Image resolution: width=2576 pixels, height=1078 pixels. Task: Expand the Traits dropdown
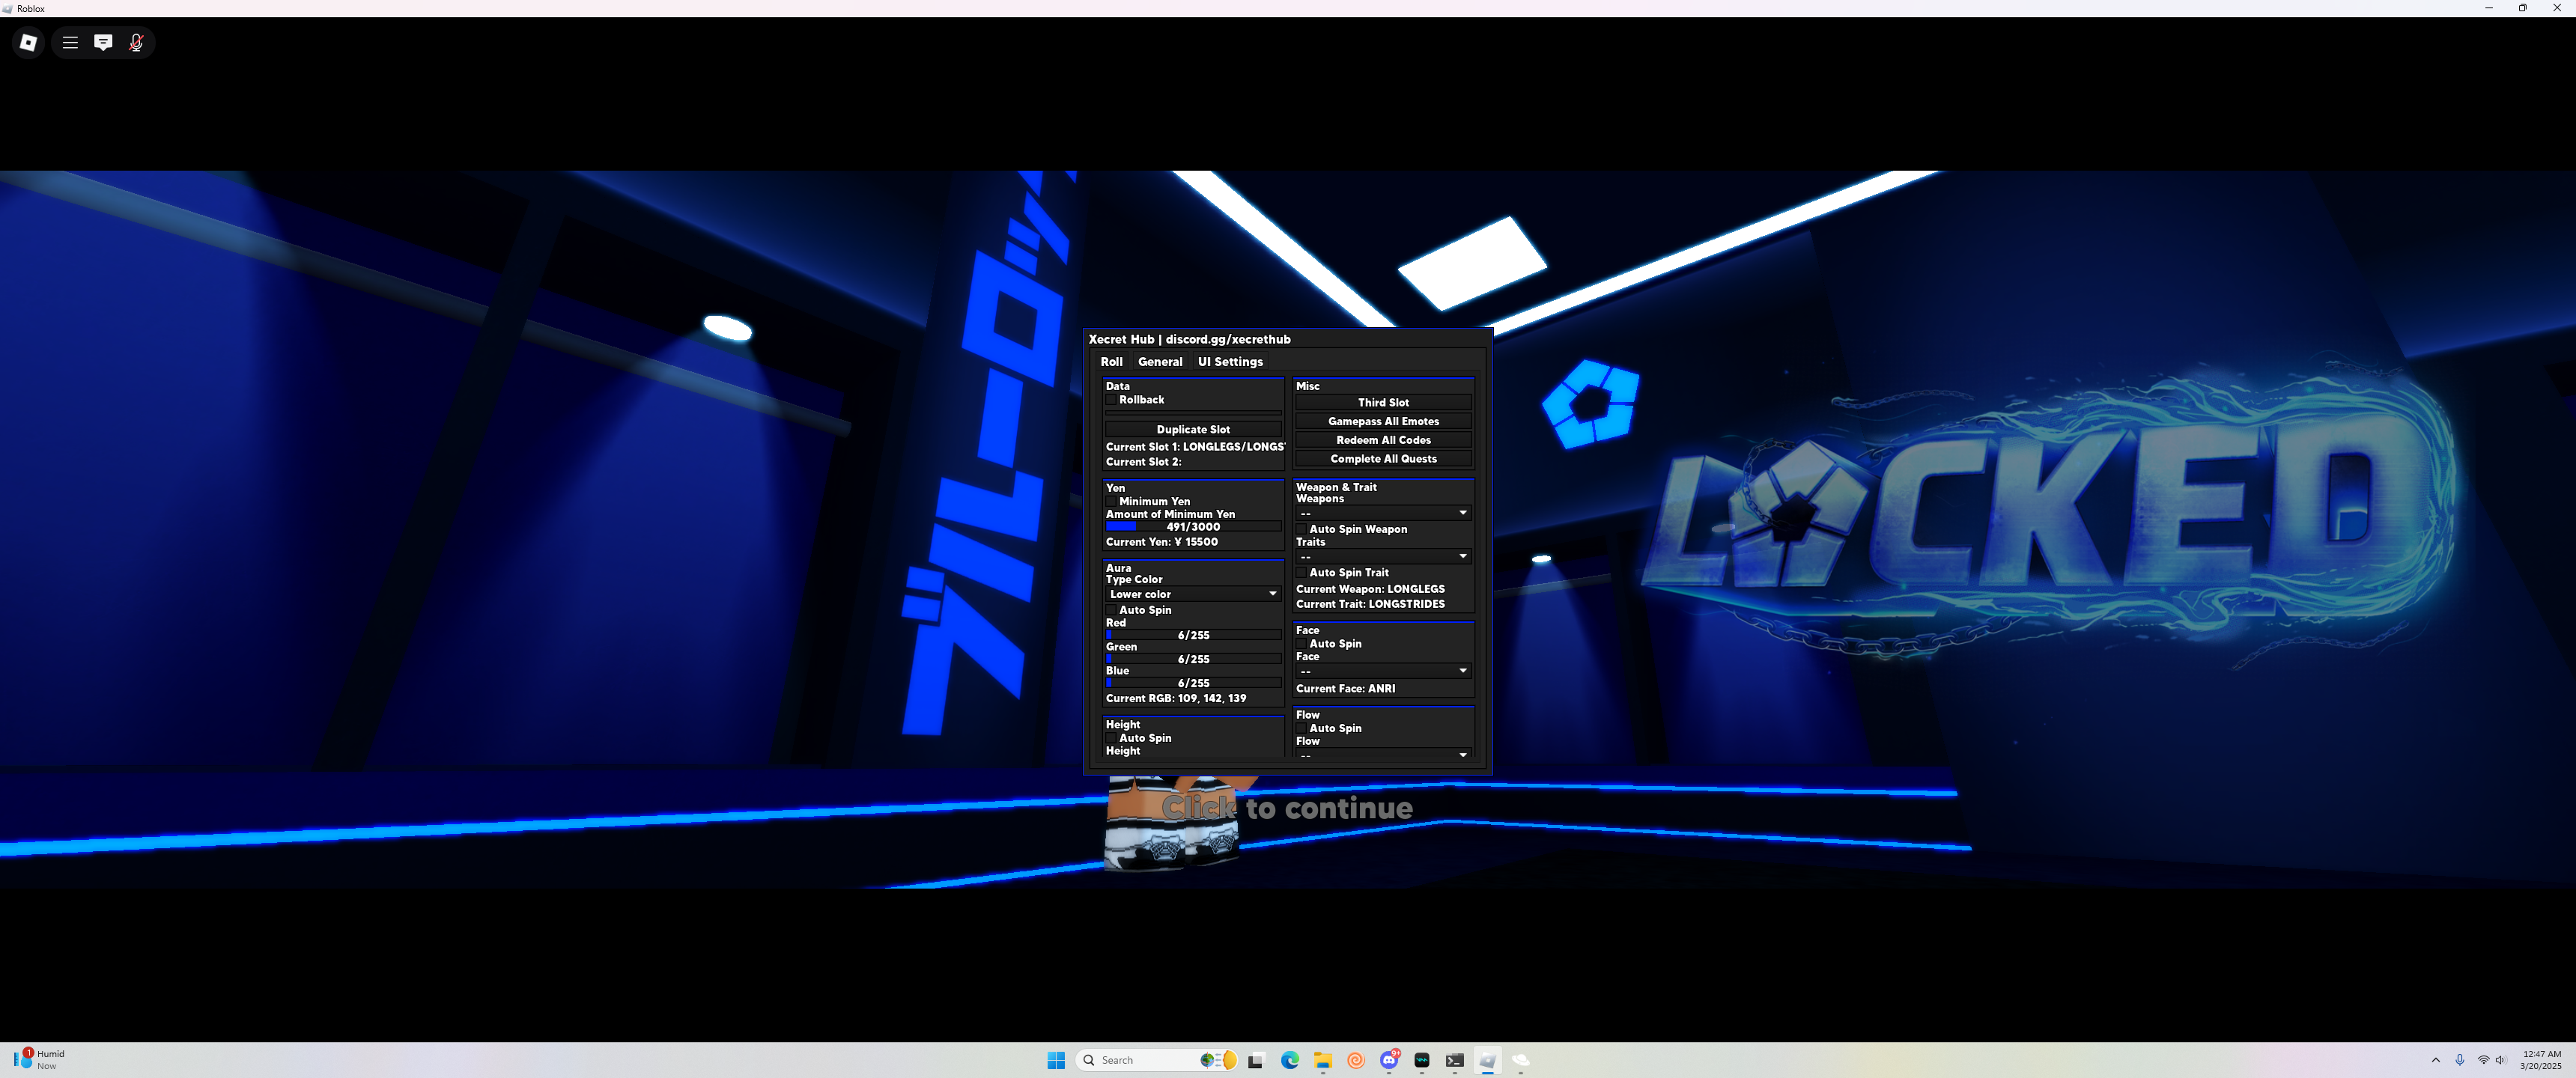point(1383,556)
